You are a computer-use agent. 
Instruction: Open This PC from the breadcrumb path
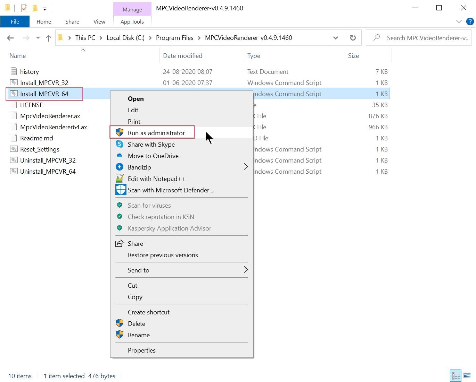[x=85, y=38]
